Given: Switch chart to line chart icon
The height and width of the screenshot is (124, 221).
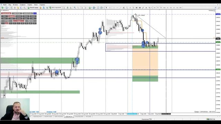Looking at the screenshot, I should tap(71, 8).
